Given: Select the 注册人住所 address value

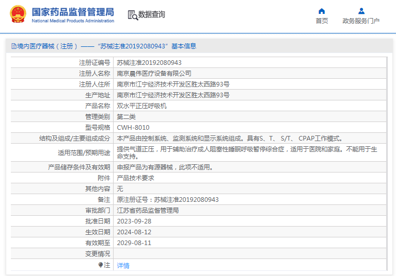Looking at the screenshot, I should pyautogui.click(x=173, y=84).
